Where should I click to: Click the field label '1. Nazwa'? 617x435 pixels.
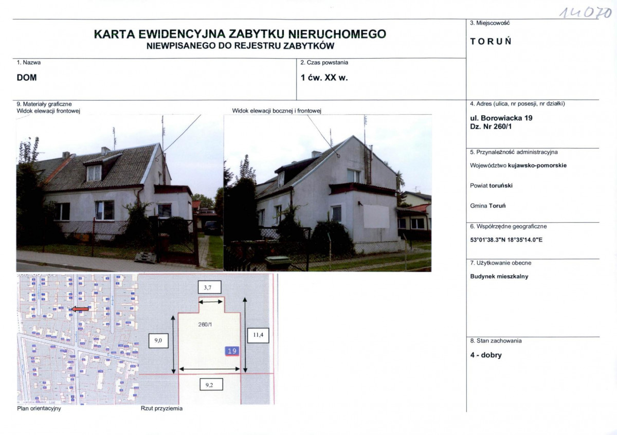(x=29, y=63)
